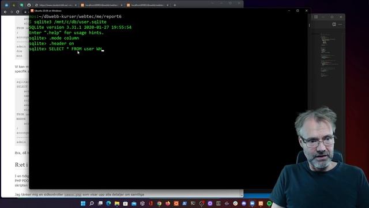The image size is (369, 208).
Task: Click the SELECT * FROM user input line
Action: click(x=67, y=49)
